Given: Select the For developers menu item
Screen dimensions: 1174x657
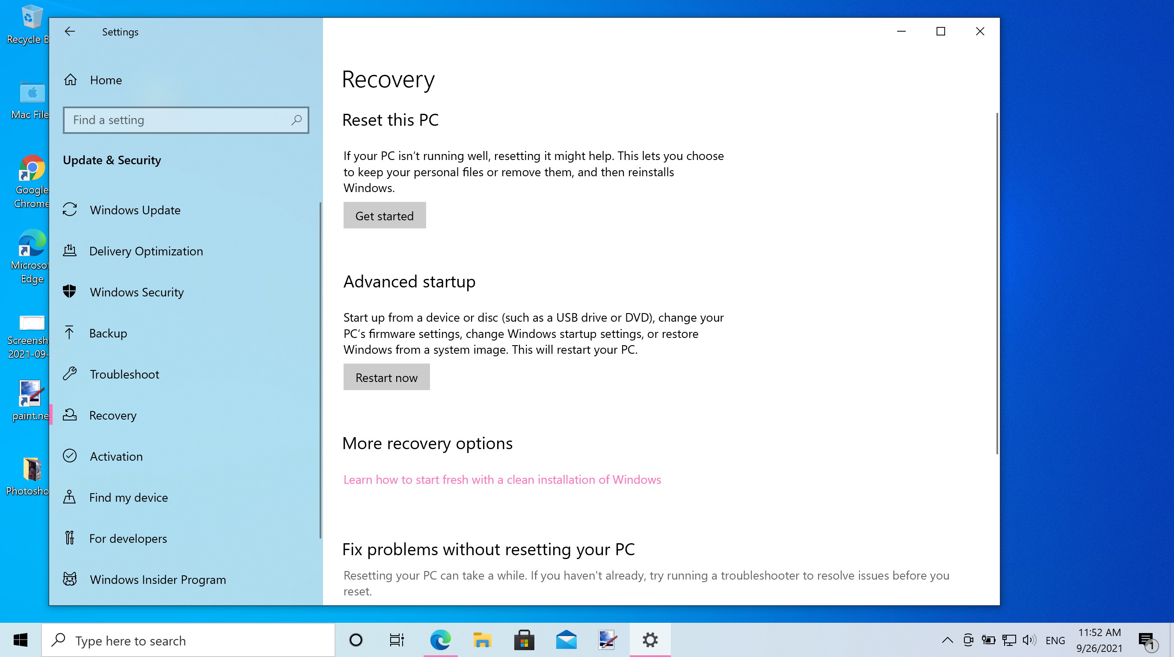Looking at the screenshot, I should click(x=128, y=539).
